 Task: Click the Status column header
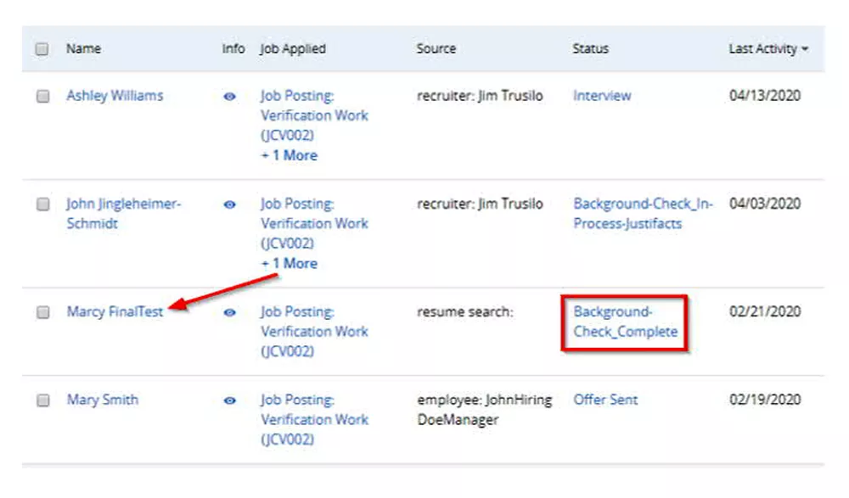[x=590, y=49]
